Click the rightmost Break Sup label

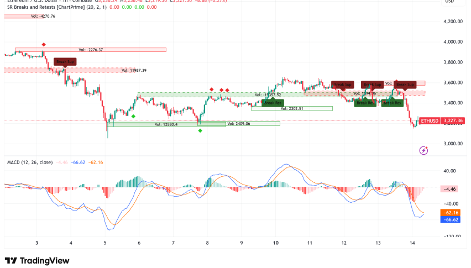405,85
